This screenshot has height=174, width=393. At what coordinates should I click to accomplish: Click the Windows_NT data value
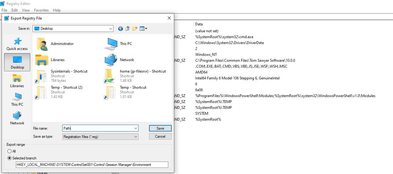point(206,55)
